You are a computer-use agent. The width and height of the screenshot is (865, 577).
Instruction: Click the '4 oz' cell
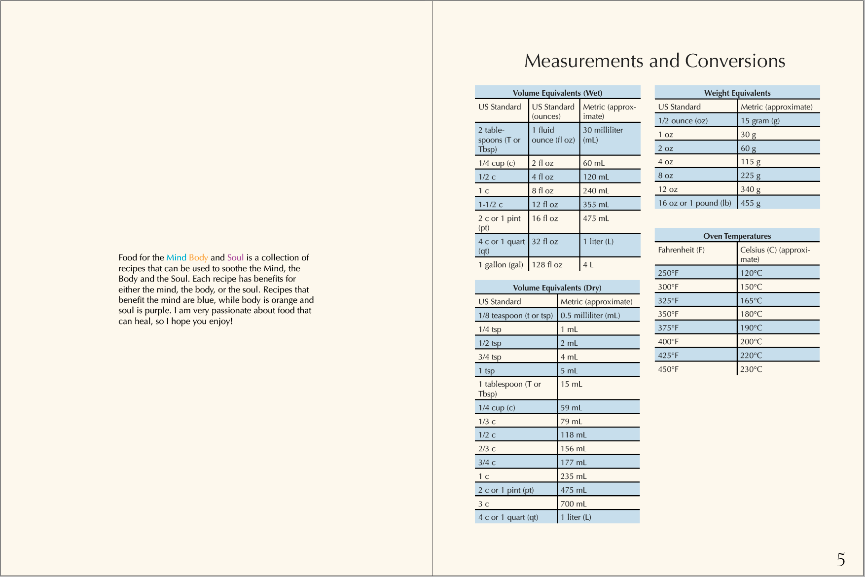[696, 161]
